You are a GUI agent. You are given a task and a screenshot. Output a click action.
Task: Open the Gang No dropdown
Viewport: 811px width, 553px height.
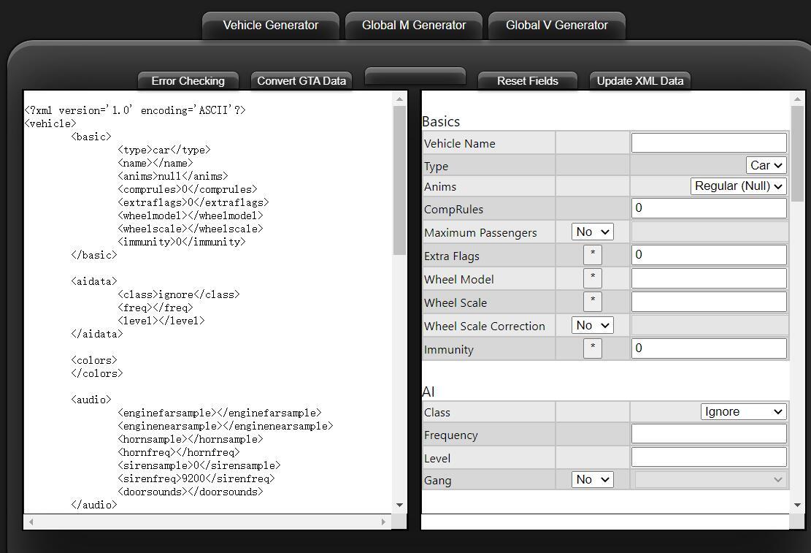(x=593, y=479)
